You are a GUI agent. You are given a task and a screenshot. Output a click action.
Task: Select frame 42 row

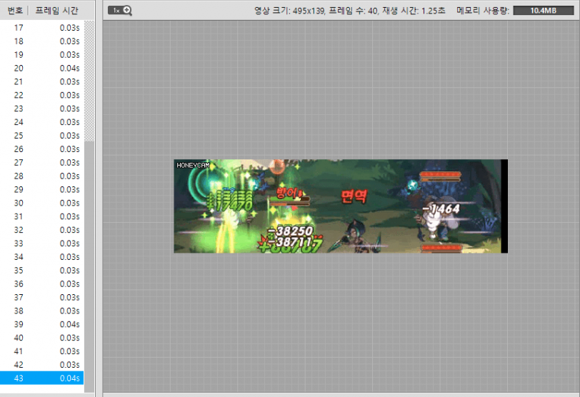(x=42, y=365)
